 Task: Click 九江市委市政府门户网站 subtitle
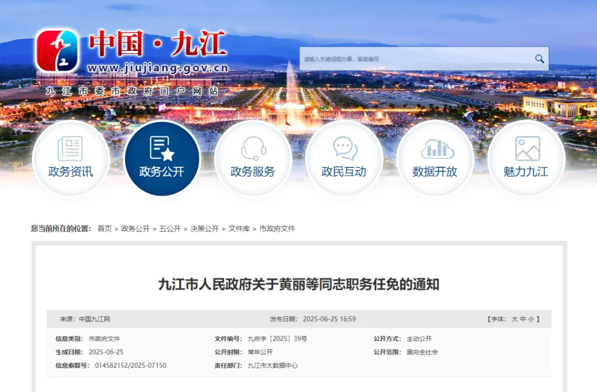(x=132, y=91)
